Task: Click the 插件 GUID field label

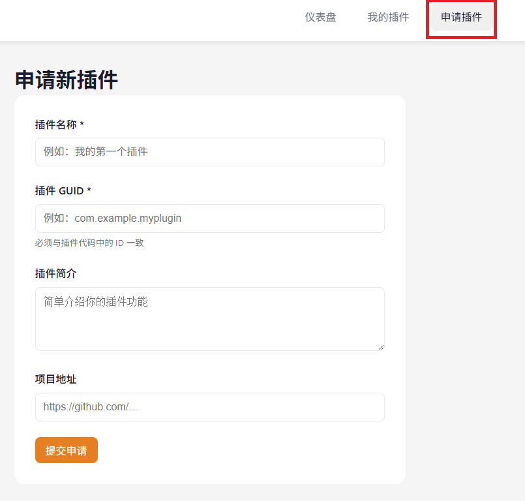Action: [x=59, y=190]
